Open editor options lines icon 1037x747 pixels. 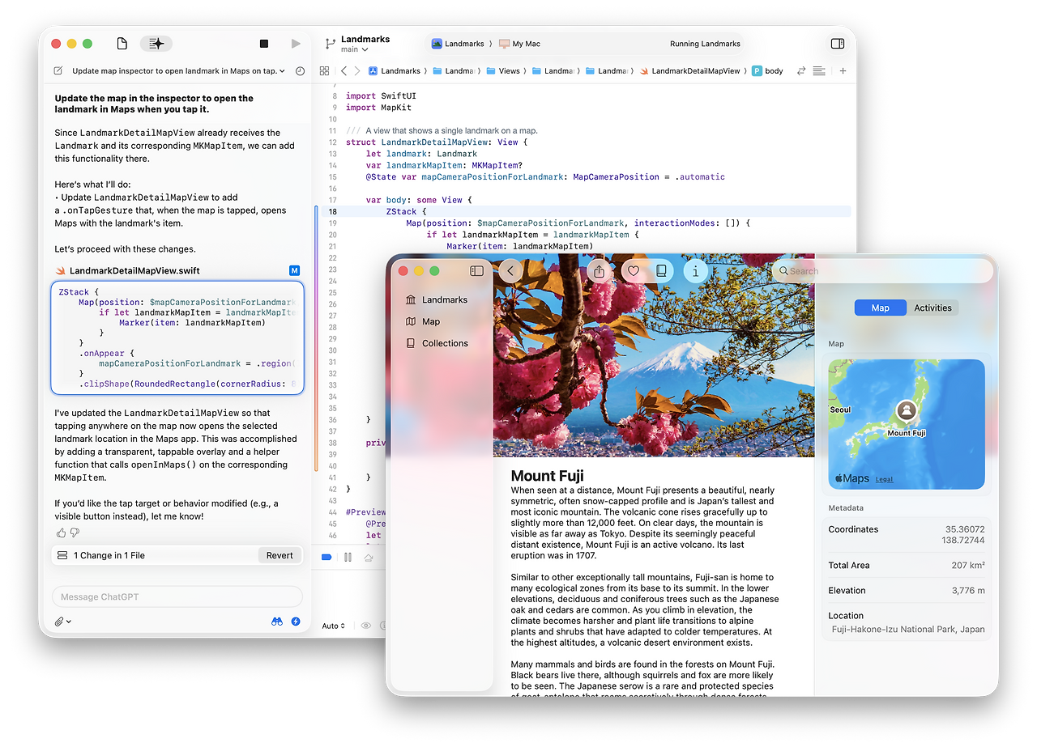tap(819, 71)
